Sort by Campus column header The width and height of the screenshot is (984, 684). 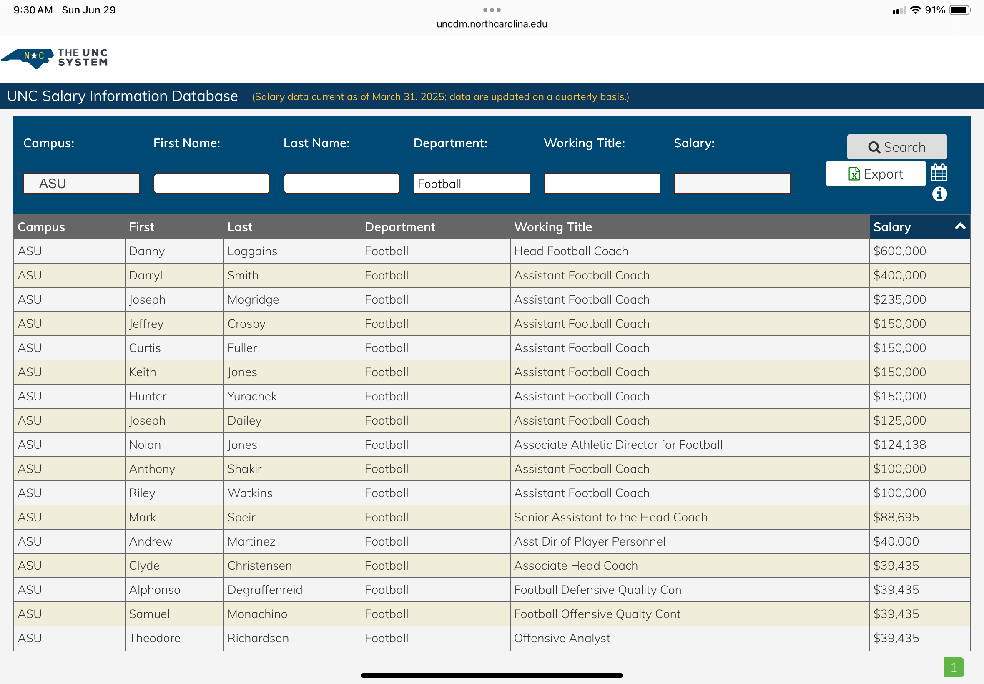41,227
